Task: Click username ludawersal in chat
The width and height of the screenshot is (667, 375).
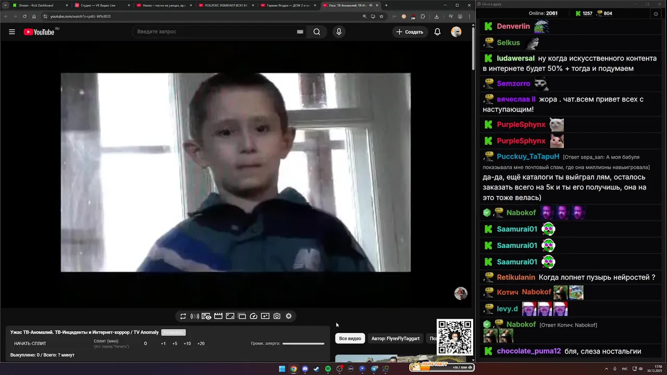Action: (x=516, y=58)
